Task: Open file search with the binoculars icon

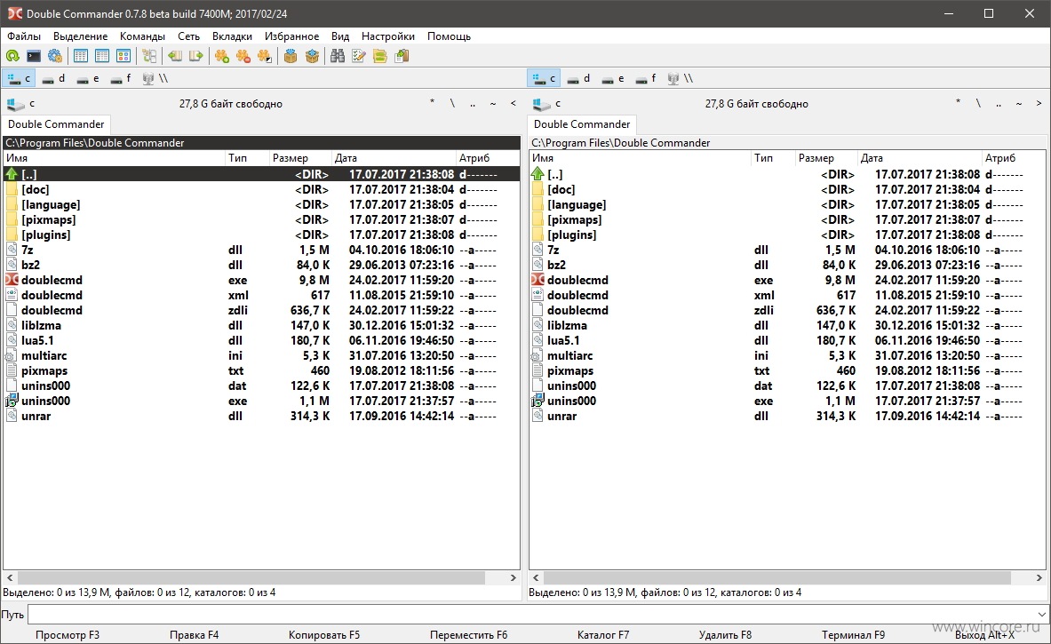Action: coord(337,56)
